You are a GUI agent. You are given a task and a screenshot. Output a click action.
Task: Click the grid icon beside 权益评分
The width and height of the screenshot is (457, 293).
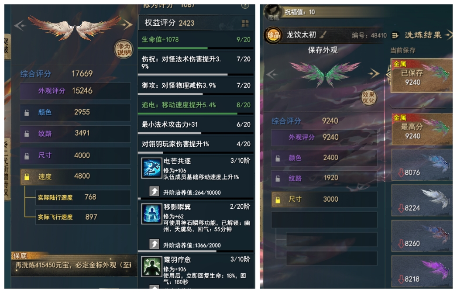pyautogui.click(x=245, y=23)
